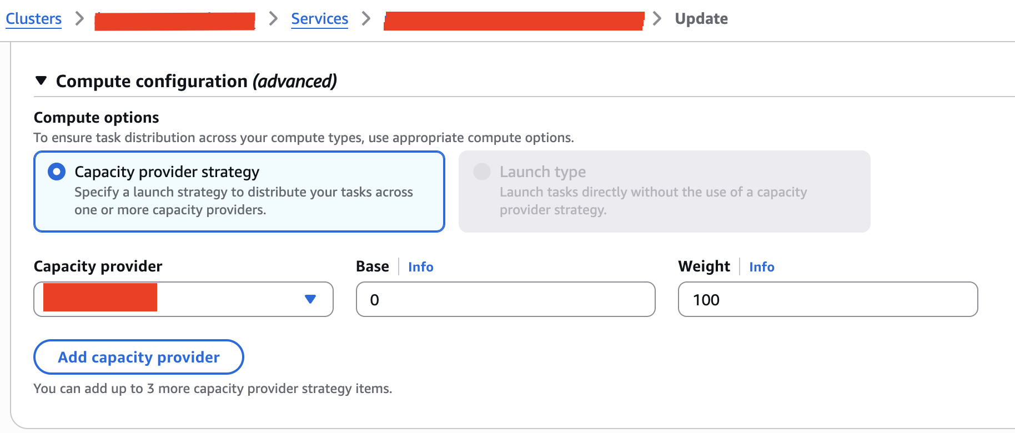The width and height of the screenshot is (1015, 433).
Task: Focus the Base input field
Action: (505, 299)
